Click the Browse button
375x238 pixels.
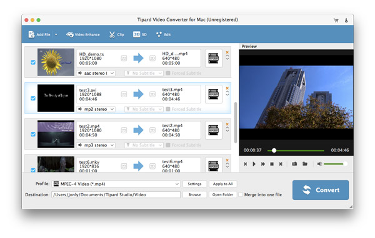tap(194, 194)
